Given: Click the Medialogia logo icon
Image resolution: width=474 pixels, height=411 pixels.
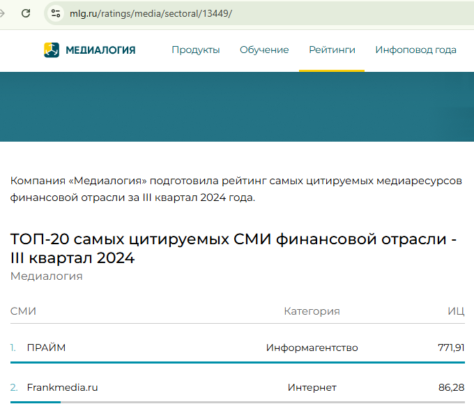Looking at the screenshot, I should [x=52, y=50].
